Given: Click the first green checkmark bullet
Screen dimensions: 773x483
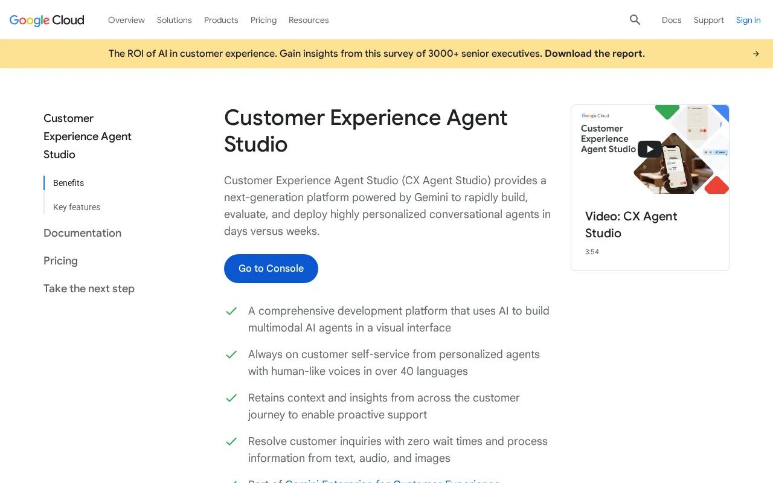Looking at the screenshot, I should point(231,311).
